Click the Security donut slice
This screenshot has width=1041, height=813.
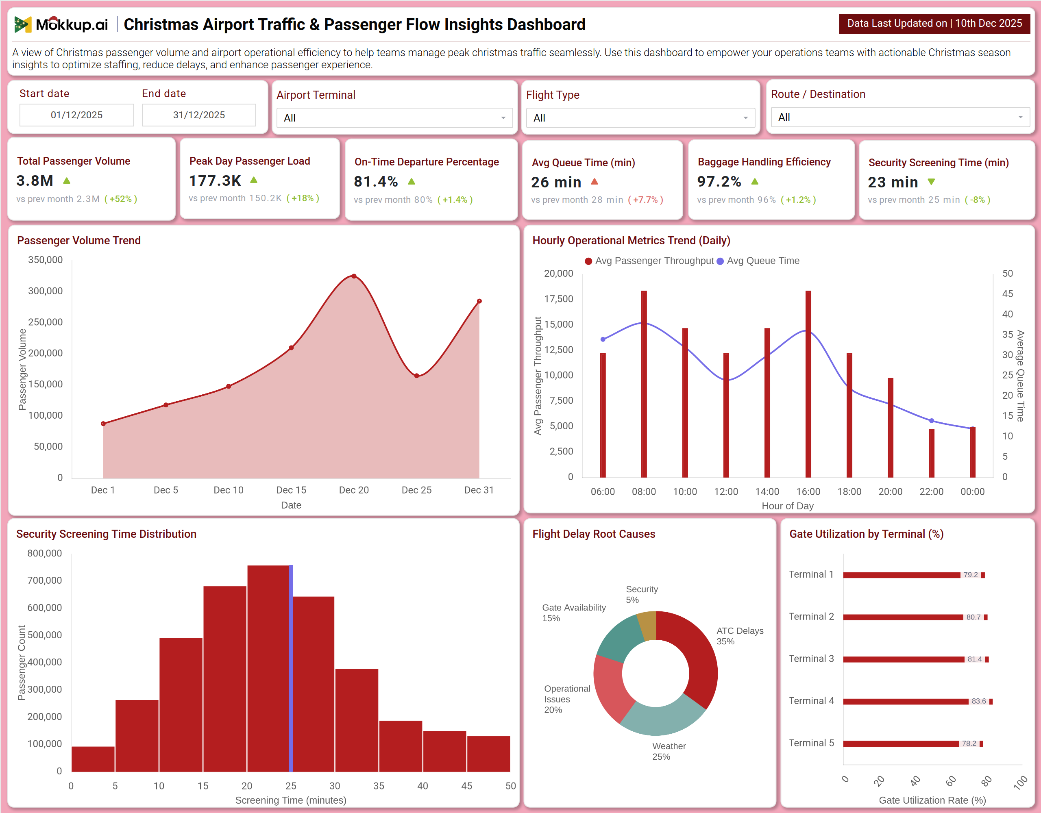648,625
